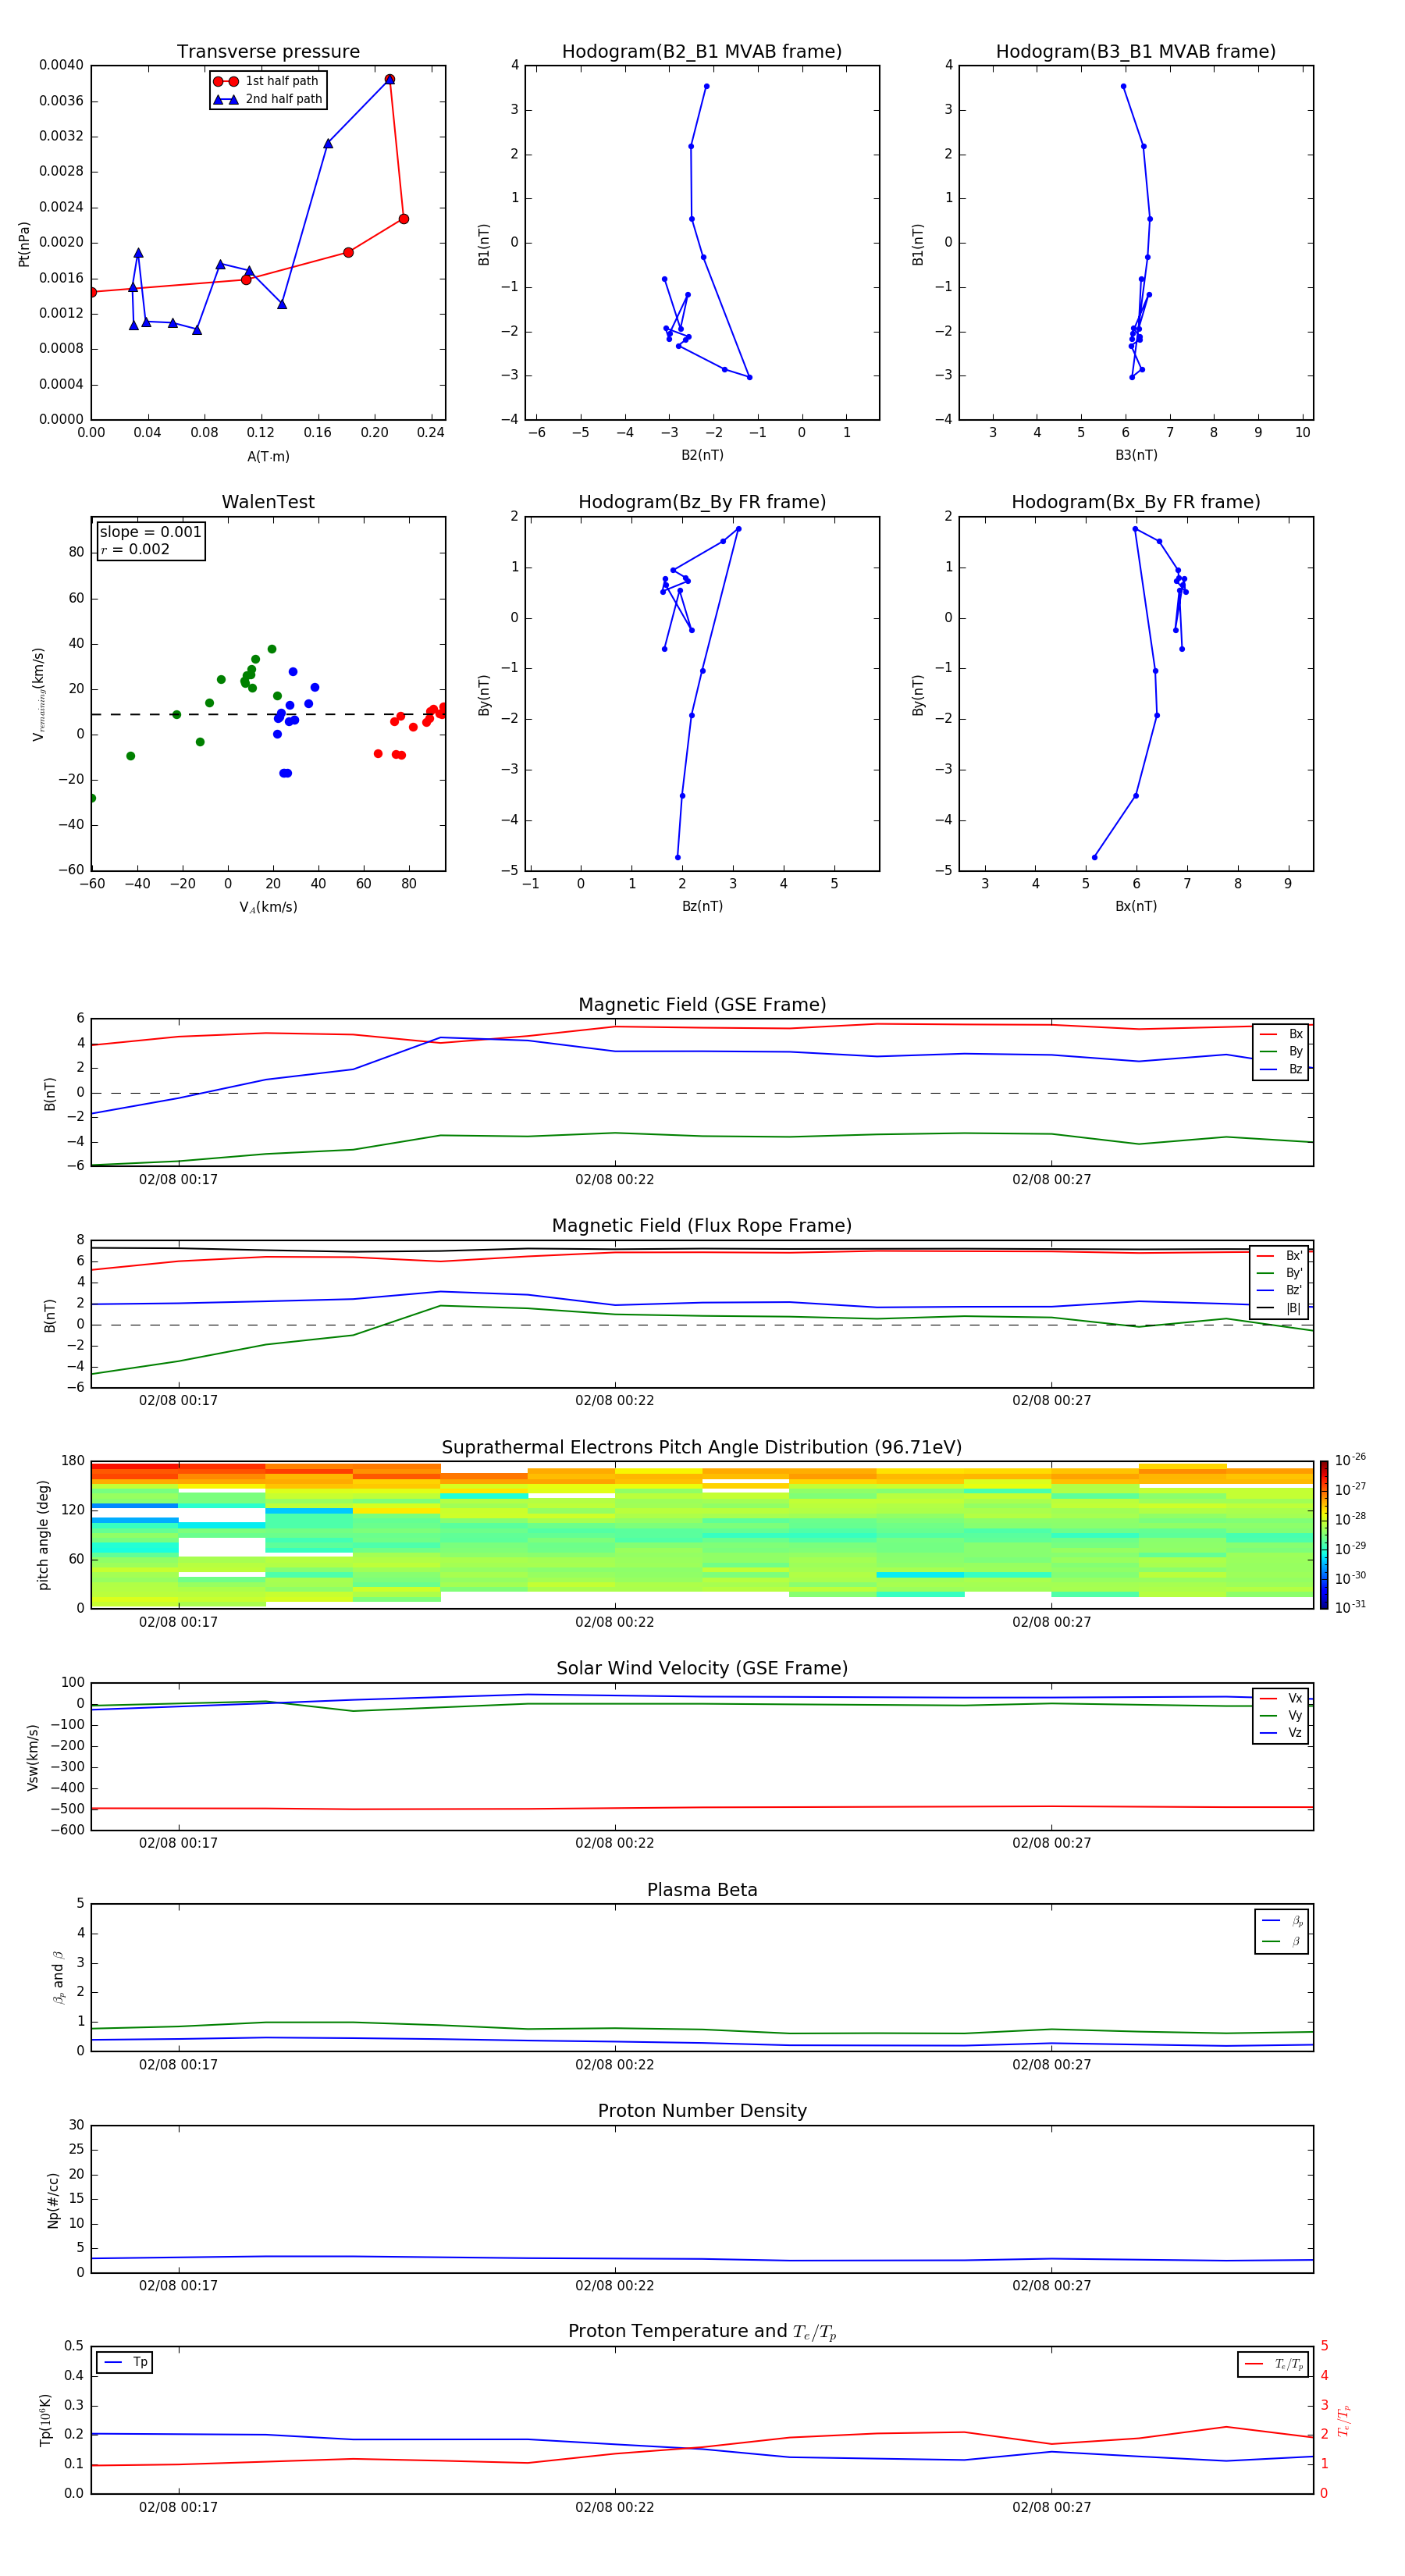Click the pitch angle color scale bar

(x=1324, y=1535)
